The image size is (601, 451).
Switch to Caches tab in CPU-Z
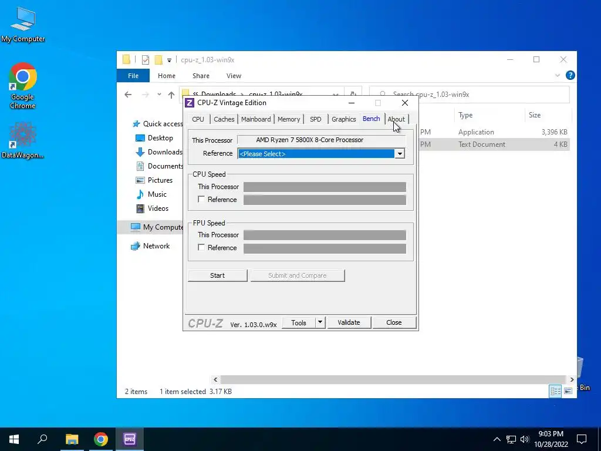[x=224, y=119]
